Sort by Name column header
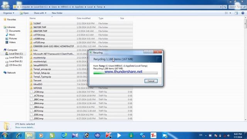 point(32,18)
